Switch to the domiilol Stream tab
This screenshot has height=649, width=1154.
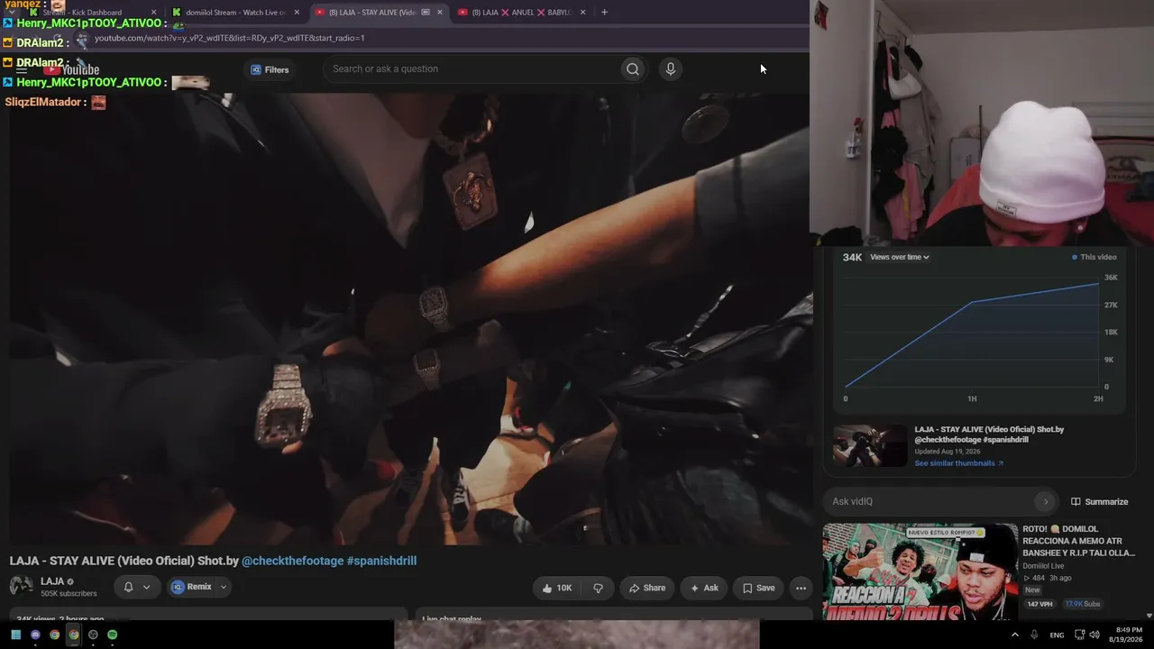tap(234, 13)
